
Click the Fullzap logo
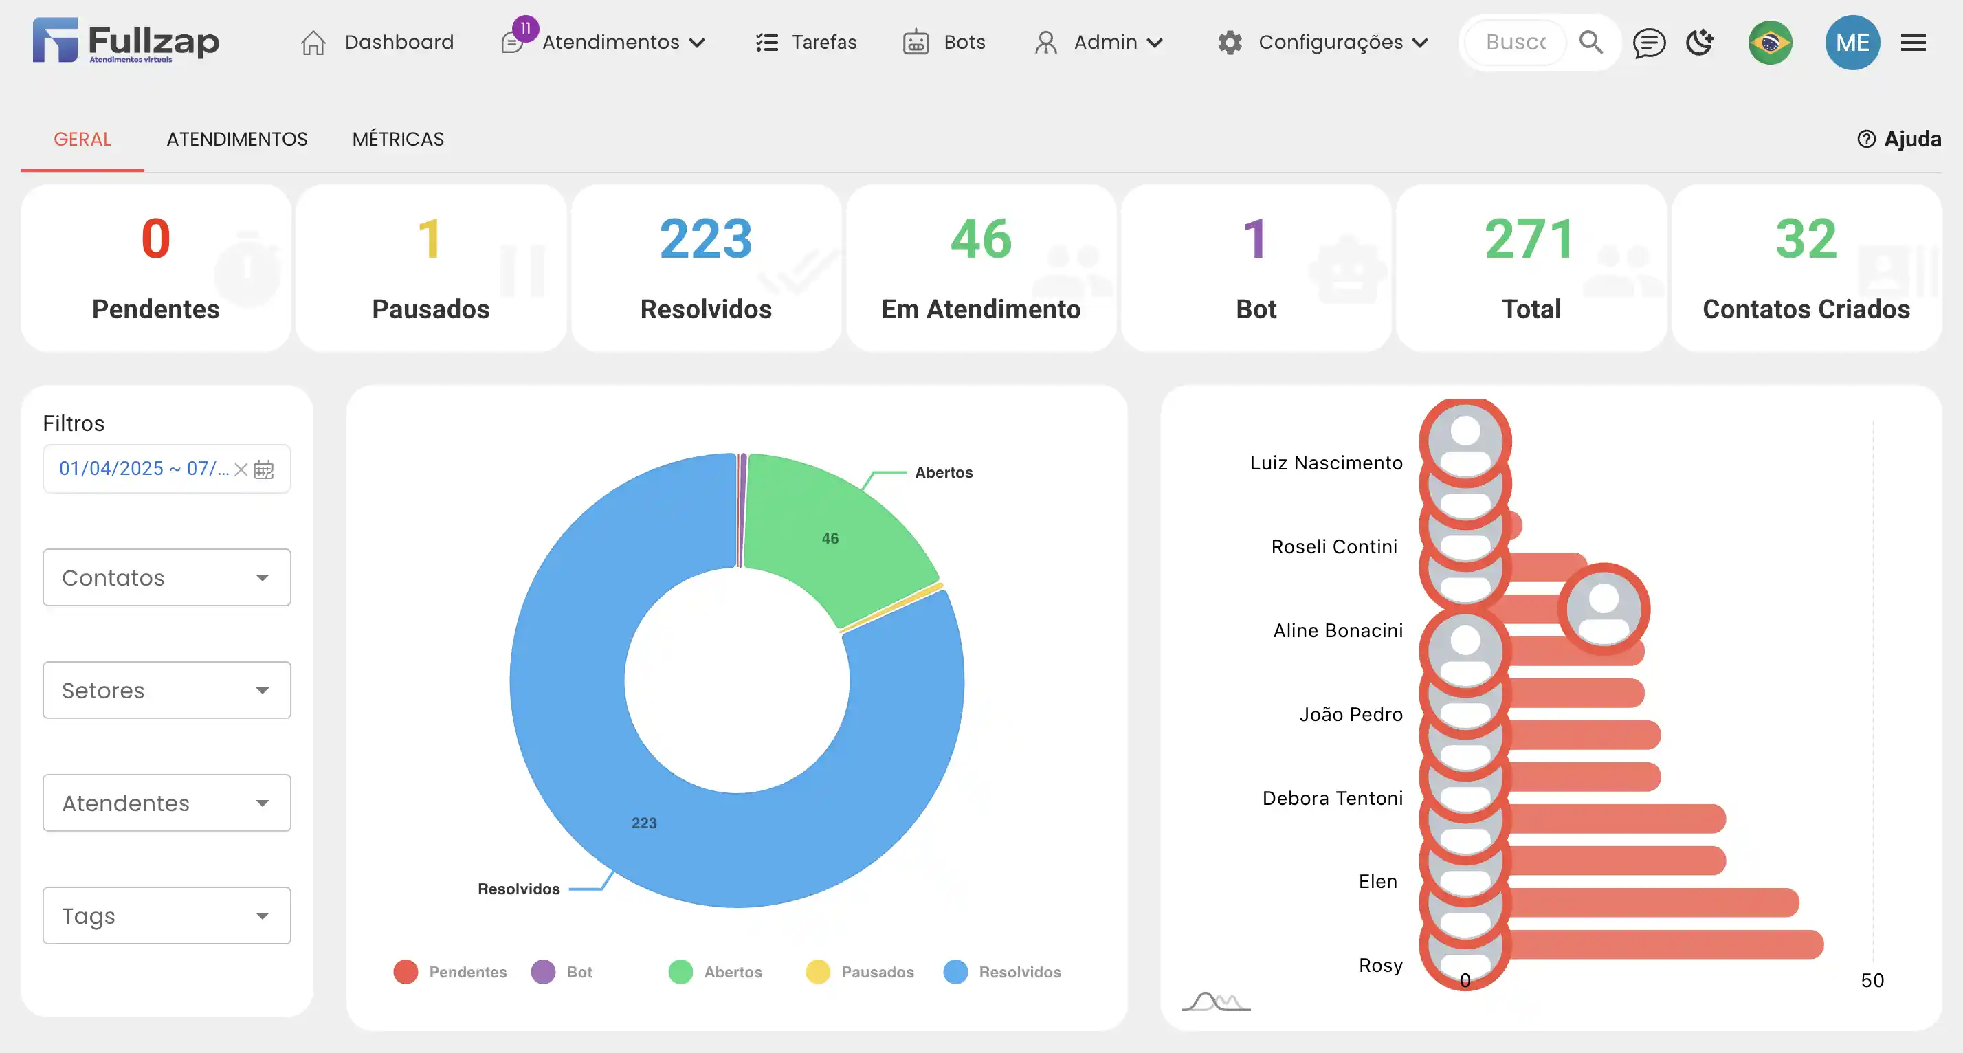pyautogui.click(x=126, y=41)
